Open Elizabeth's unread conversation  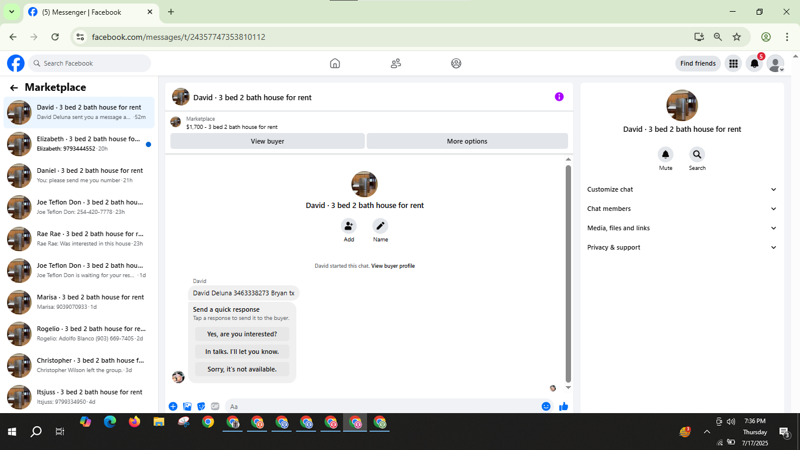(x=79, y=144)
